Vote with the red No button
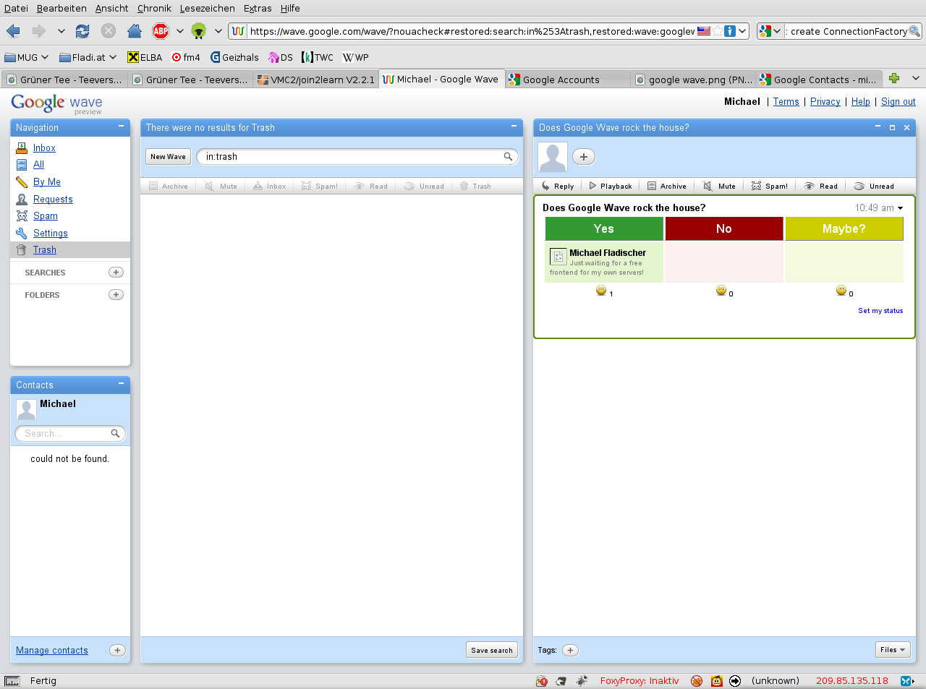 (x=724, y=228)
